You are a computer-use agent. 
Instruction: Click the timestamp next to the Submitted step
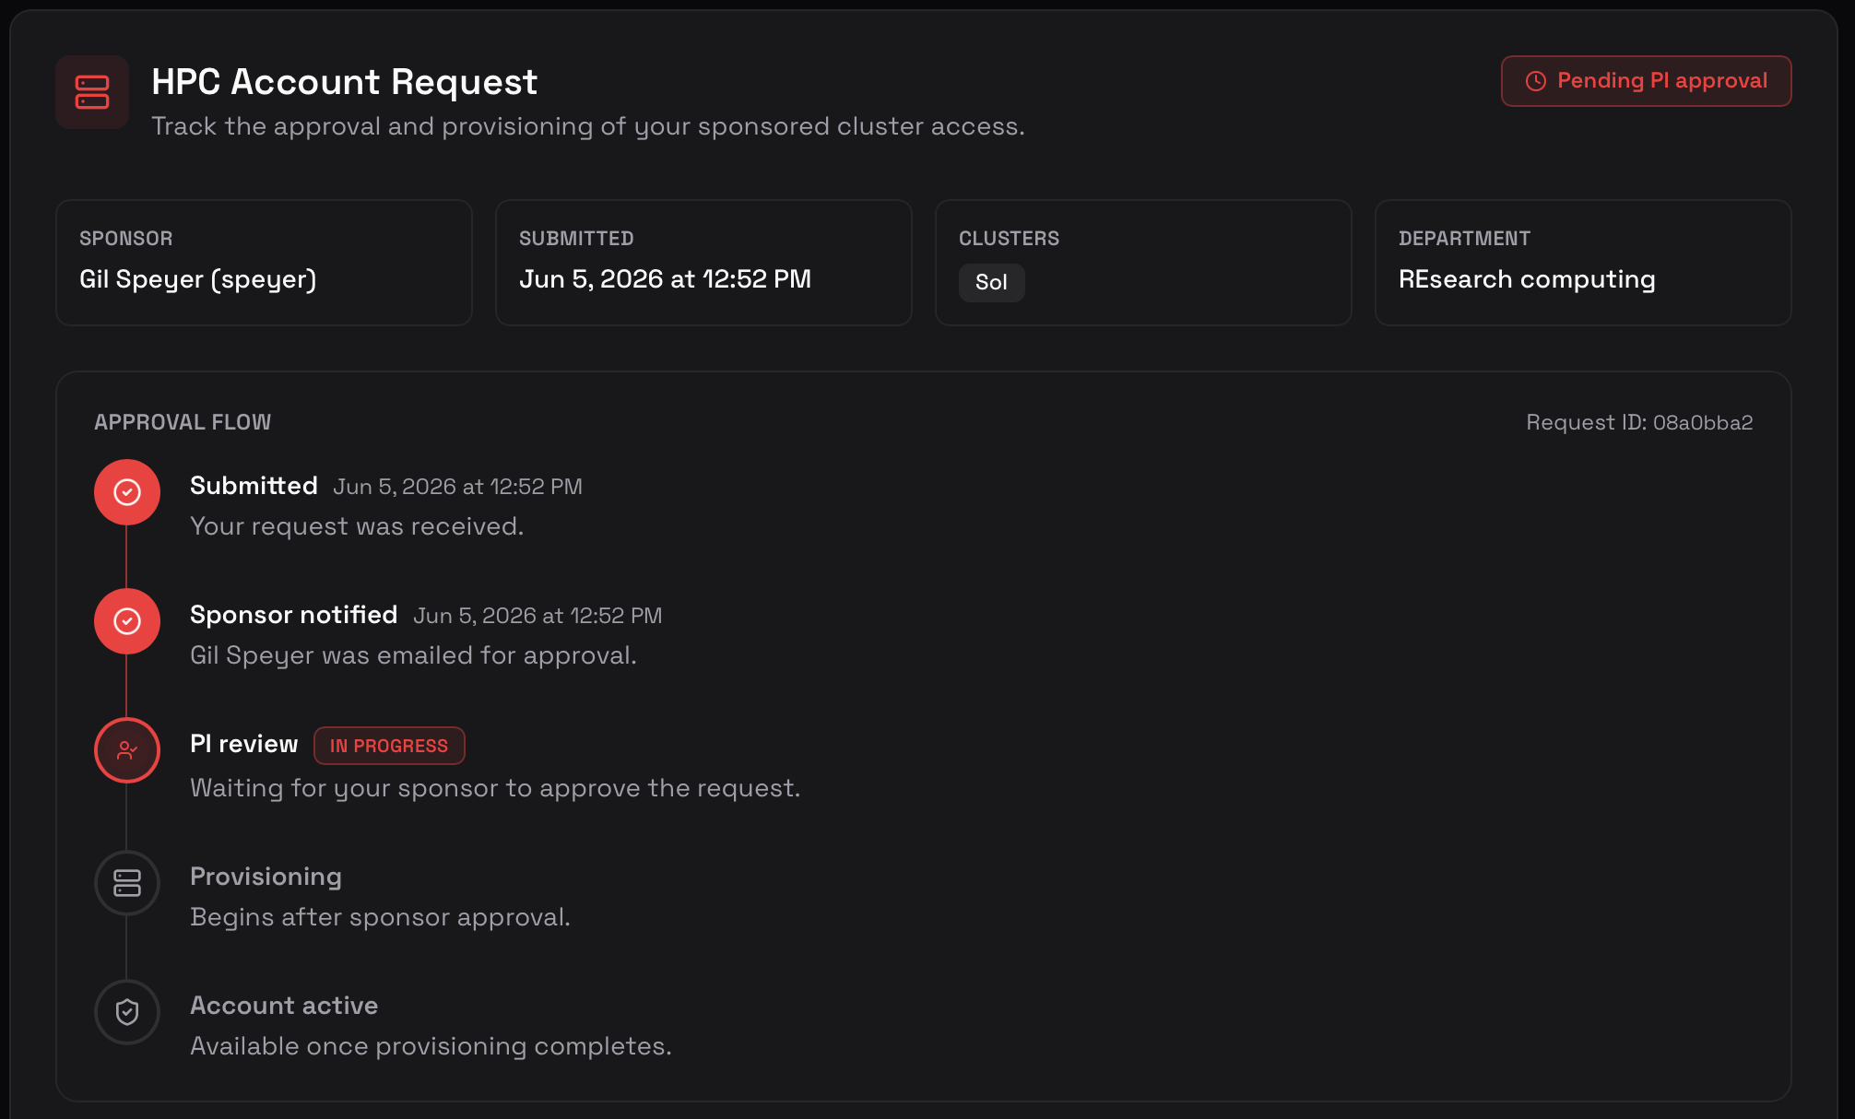(x=457, y=487)
